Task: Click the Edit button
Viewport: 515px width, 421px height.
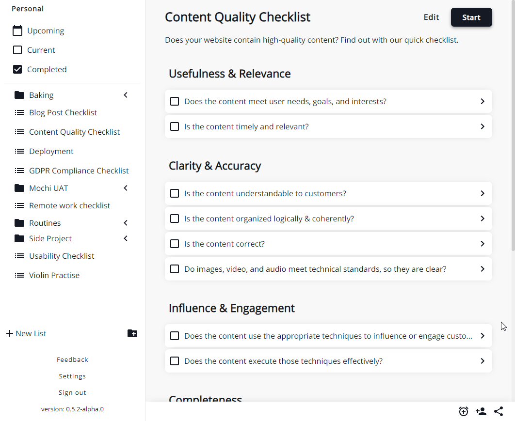Action: point(431,17)
